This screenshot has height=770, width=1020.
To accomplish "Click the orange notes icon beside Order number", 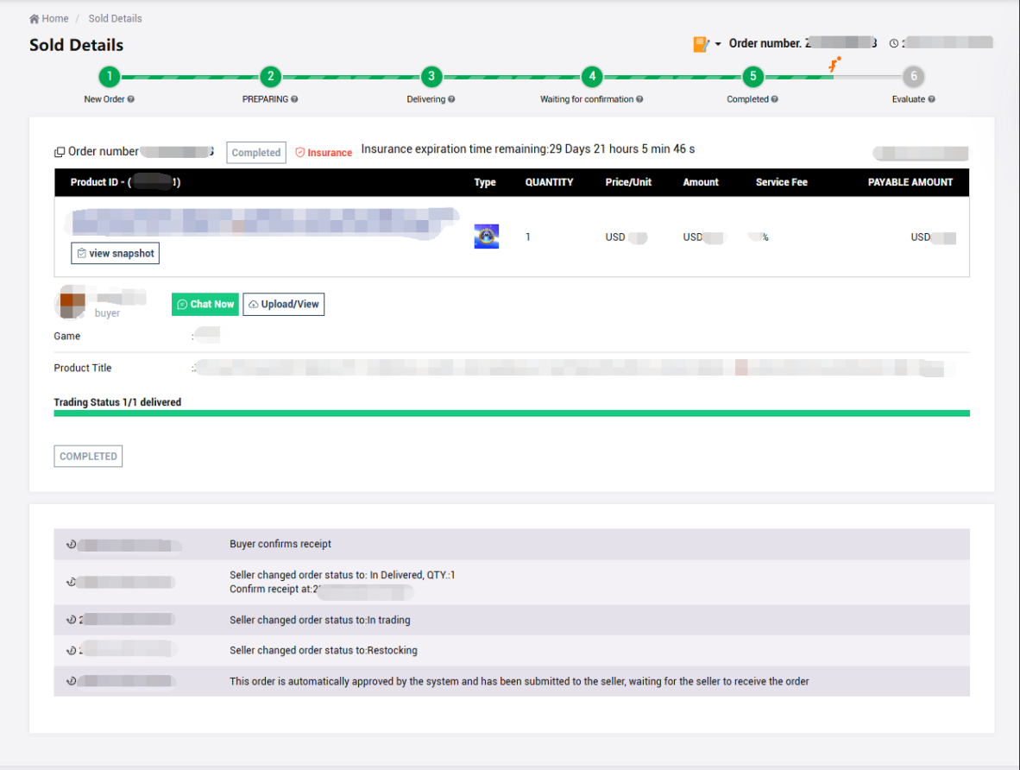I will 701,44.
